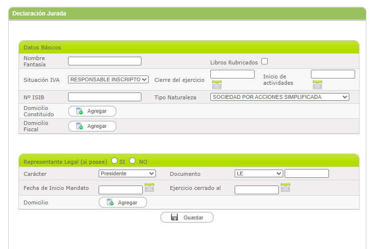Check the Libros Rubricados checkbox
Viewport: 377px width, 249px height.
(265, 62)
